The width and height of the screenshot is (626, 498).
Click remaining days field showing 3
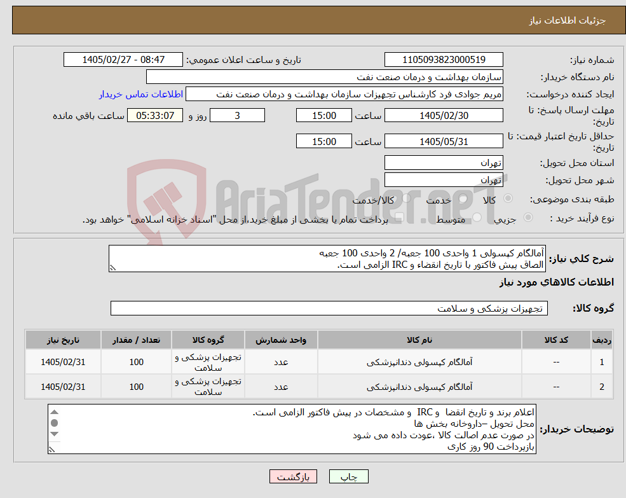coord(237,116)
